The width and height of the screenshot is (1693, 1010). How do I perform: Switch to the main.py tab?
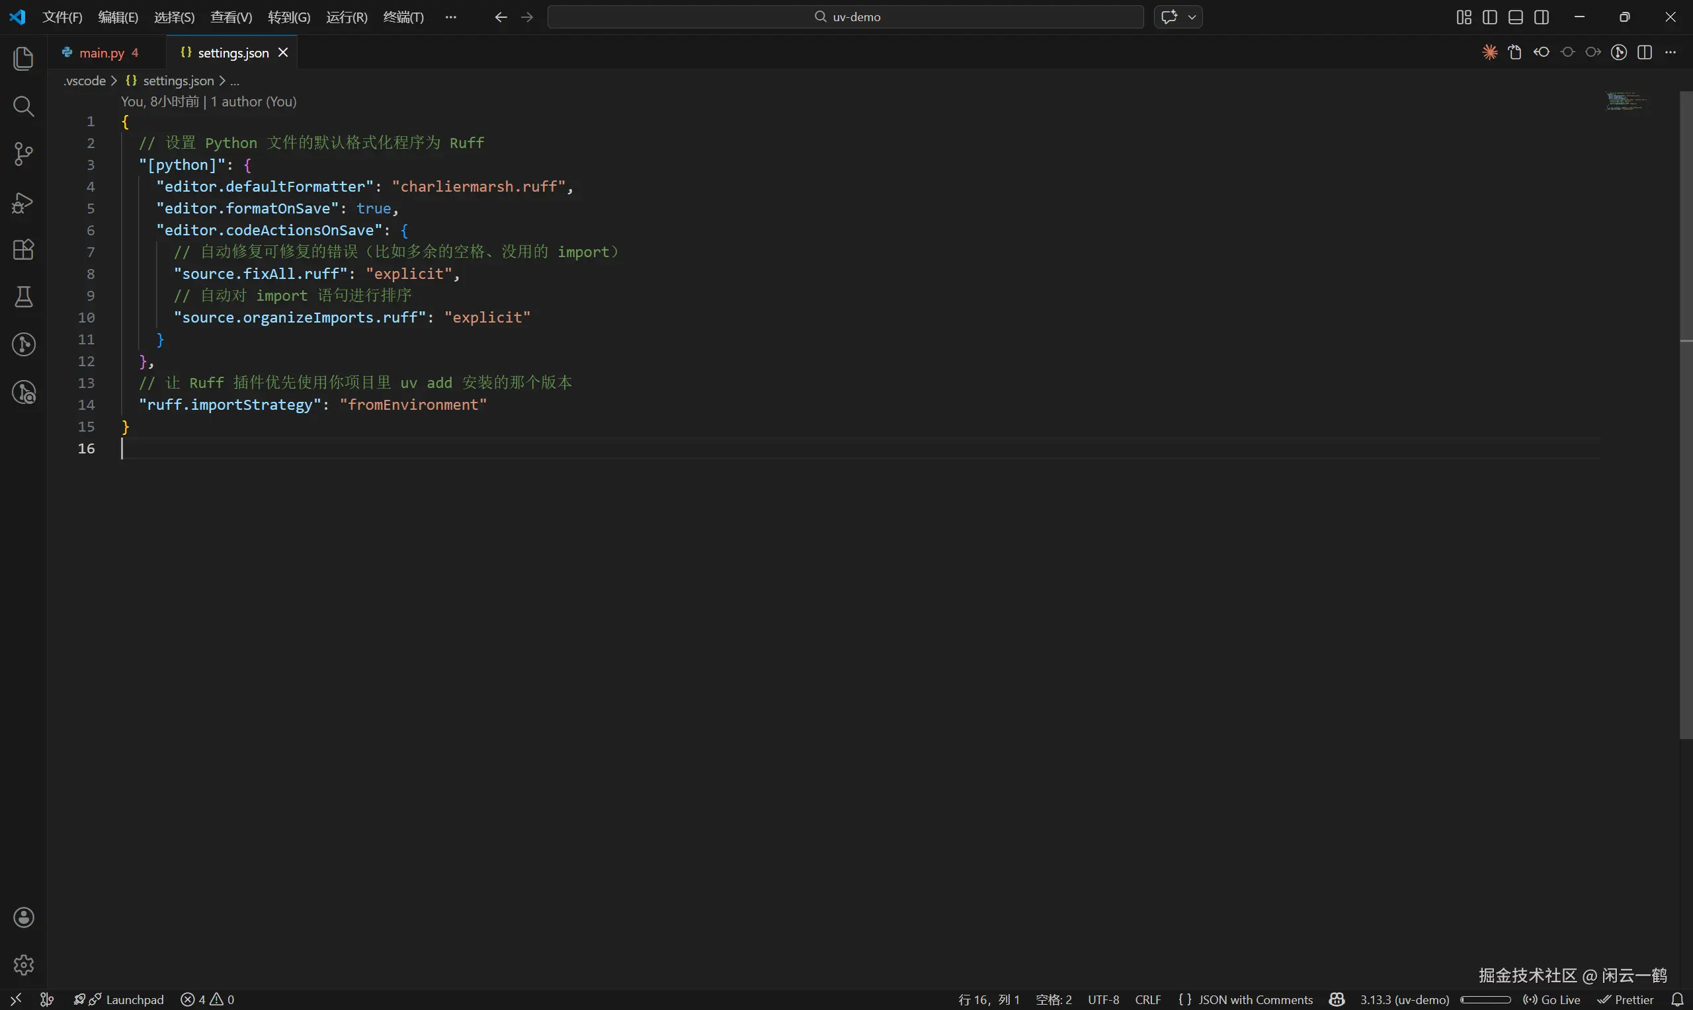click(x=101, y=52)
